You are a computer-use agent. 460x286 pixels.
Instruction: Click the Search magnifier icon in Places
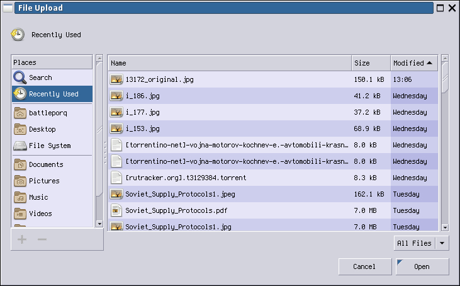coord(20,77)
